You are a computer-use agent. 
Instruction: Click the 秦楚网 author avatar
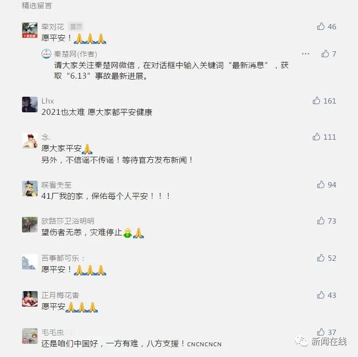coord(46,54)
